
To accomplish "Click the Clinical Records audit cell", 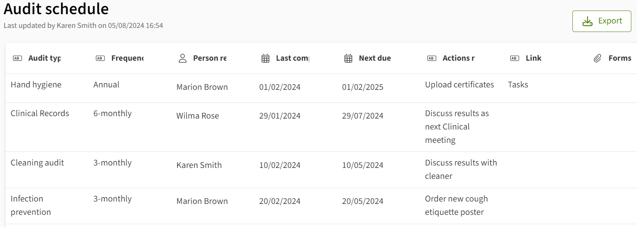I will tap(40, 113).
